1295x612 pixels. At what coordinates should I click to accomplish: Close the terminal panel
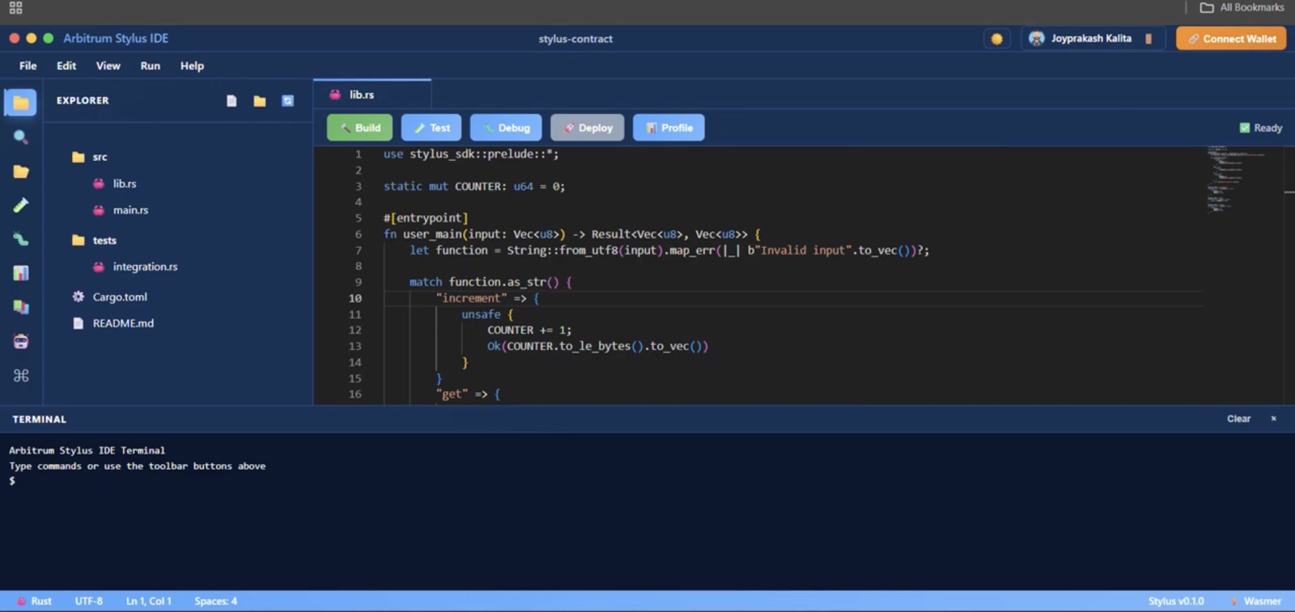[1273, 419]
